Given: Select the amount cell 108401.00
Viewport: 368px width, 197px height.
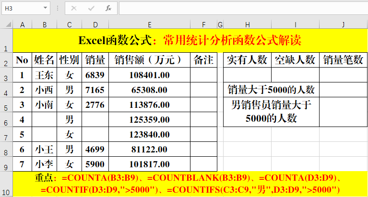Looking at the screenshot, I should click(x=150, y=75).
